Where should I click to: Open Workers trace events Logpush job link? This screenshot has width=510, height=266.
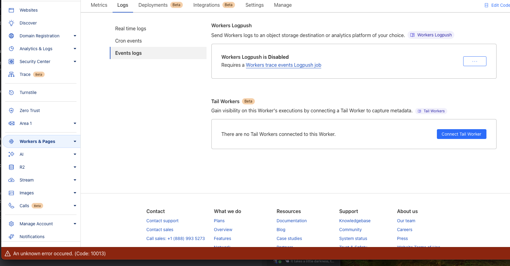coord(283,65)
